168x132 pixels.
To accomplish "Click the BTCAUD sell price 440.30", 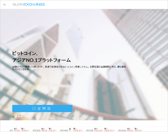I will coord(130,130).
